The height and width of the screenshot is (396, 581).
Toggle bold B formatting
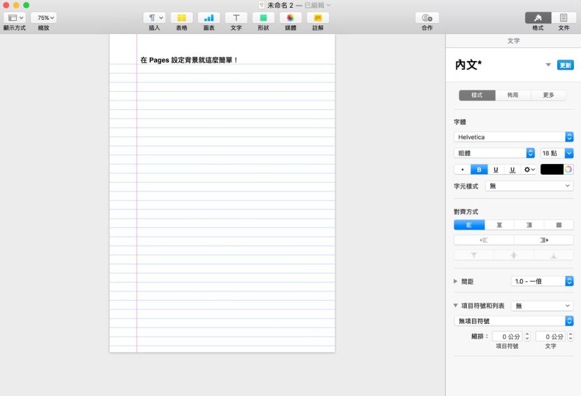479,170
